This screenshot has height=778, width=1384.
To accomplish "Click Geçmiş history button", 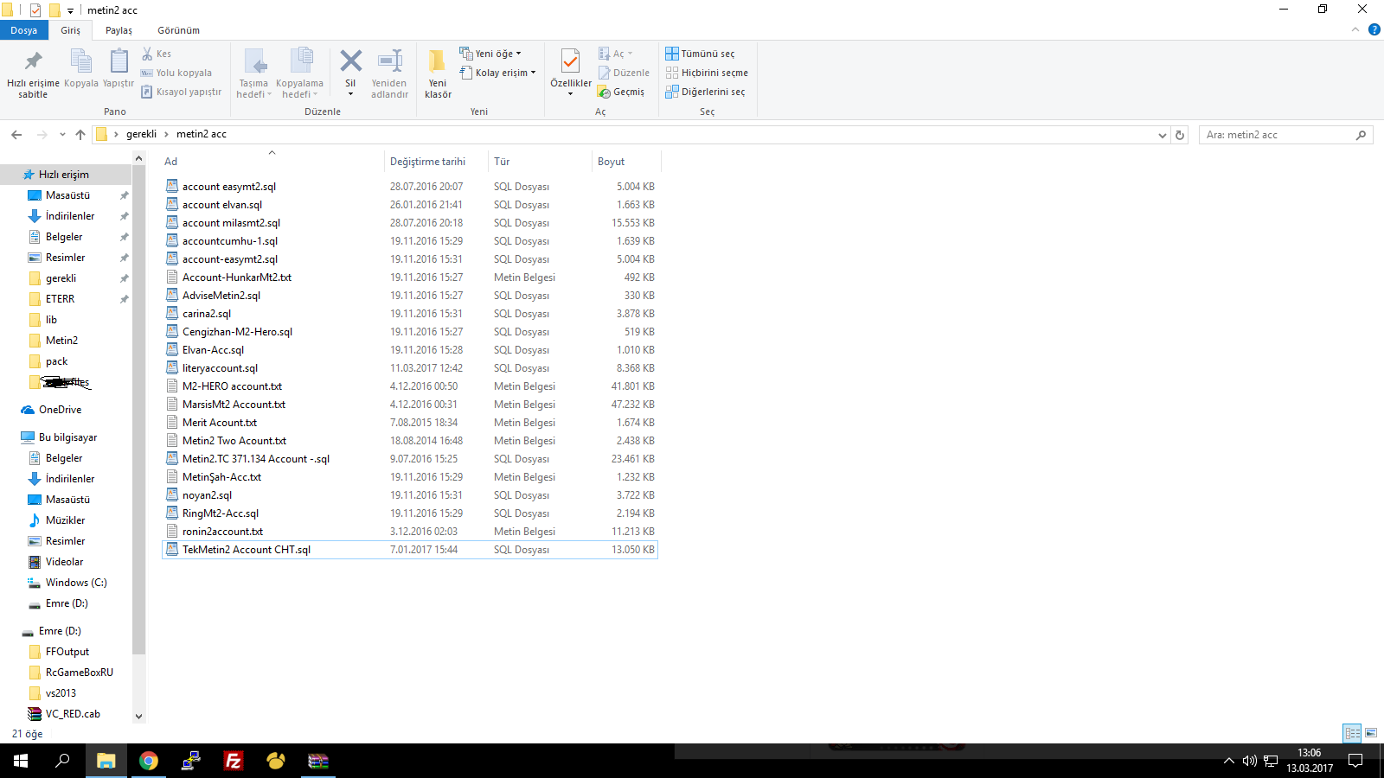I will 621,92.
